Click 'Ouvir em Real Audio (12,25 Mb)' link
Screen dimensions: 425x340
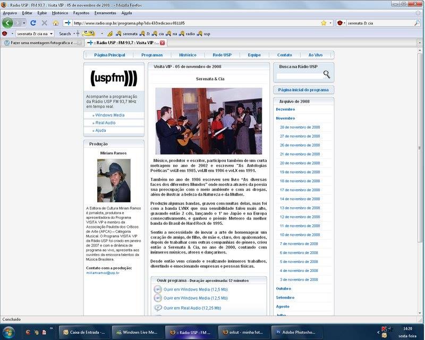(192, 308)
